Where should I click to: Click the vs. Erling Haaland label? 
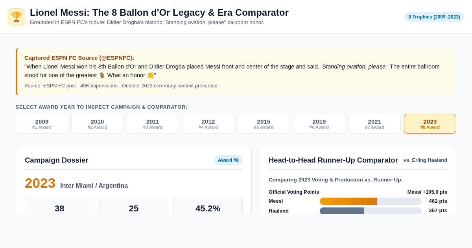pyautogui.click(x=425, y=160)
